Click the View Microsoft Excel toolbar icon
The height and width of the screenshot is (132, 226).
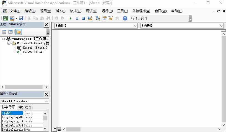(x=6, y=18)
